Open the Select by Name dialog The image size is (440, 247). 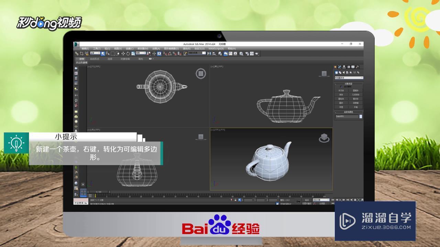108,54
